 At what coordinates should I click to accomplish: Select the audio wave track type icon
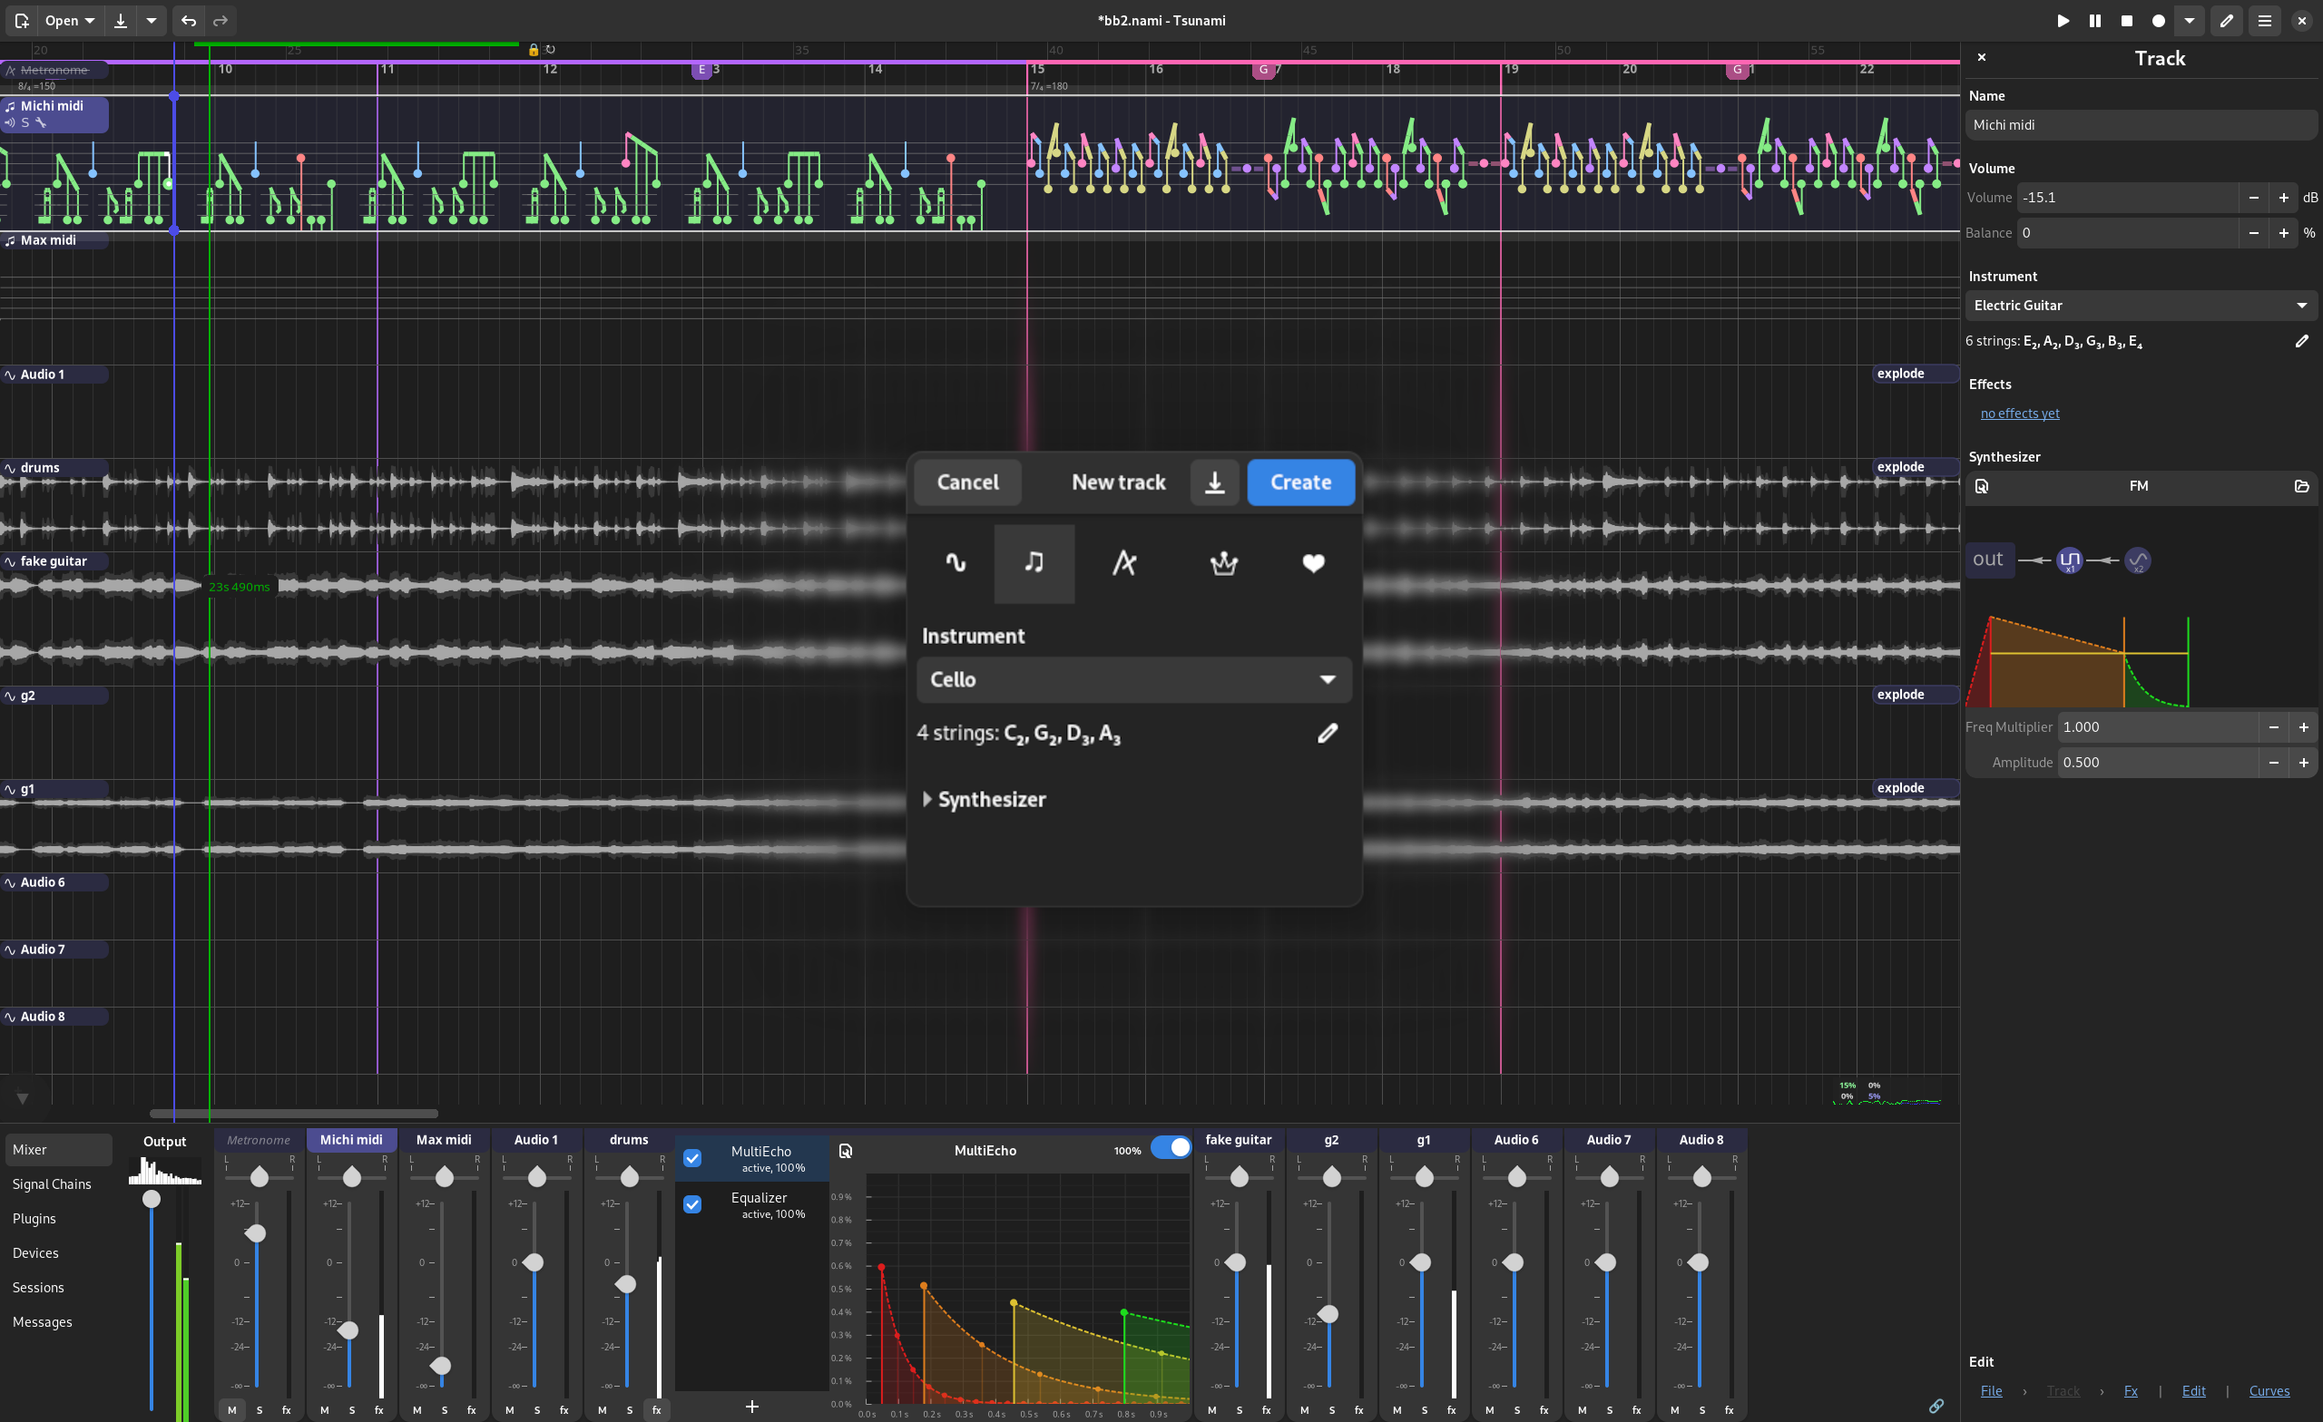pyautogui.click(x=955, y=562)
